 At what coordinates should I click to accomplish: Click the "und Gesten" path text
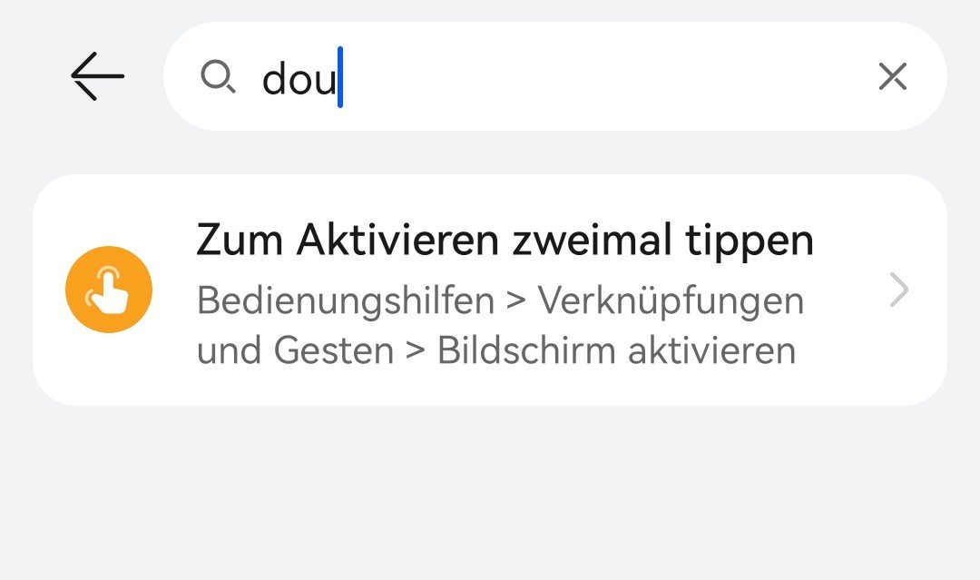pos(295,350)
